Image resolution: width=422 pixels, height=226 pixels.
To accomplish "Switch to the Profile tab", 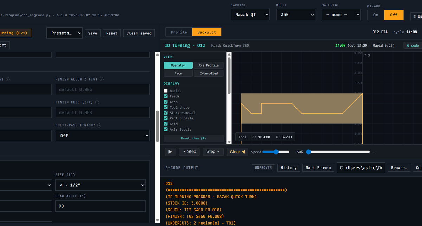I will point(179,32).
